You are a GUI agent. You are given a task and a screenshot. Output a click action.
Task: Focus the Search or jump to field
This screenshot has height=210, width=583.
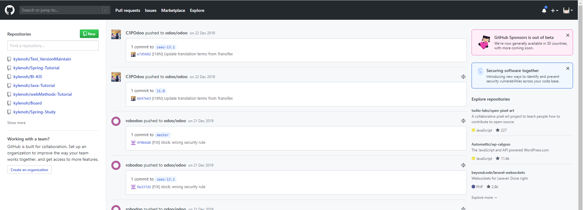pyautogui.click(x=65, y=10)
